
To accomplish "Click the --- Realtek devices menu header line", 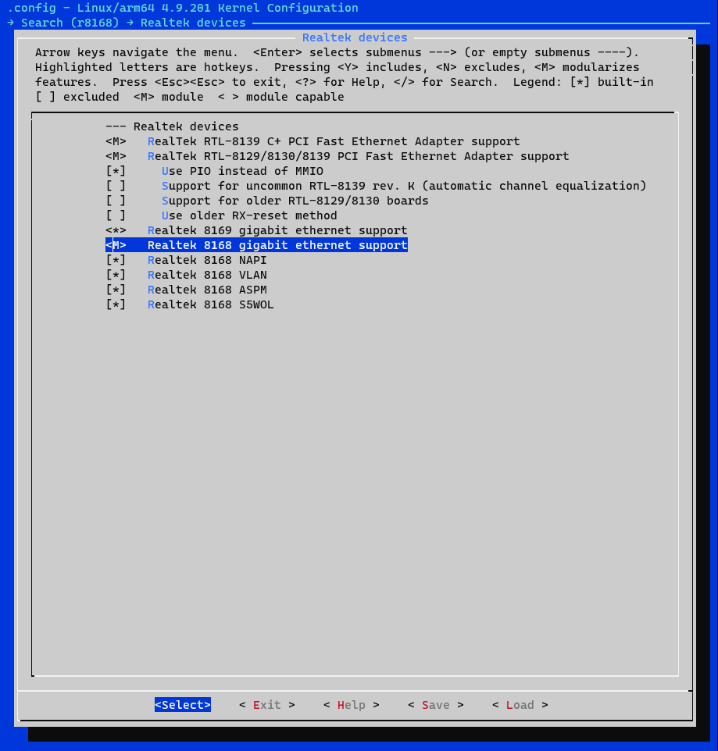I will (172, 126).
